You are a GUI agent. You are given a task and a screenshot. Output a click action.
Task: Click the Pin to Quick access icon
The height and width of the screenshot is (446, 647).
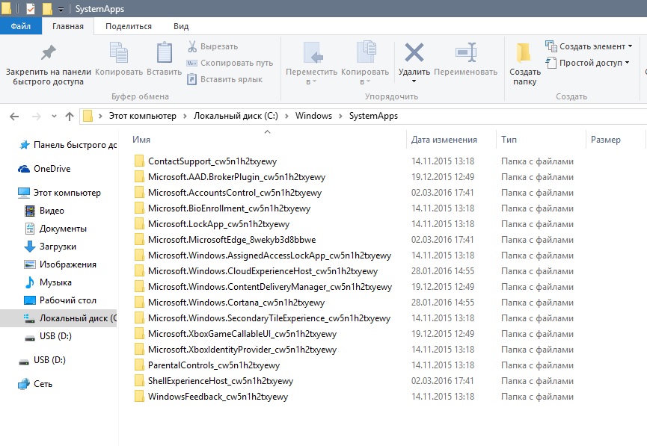coord(49,53)
